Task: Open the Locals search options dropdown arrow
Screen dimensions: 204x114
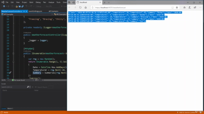Action: pos(30,87)
